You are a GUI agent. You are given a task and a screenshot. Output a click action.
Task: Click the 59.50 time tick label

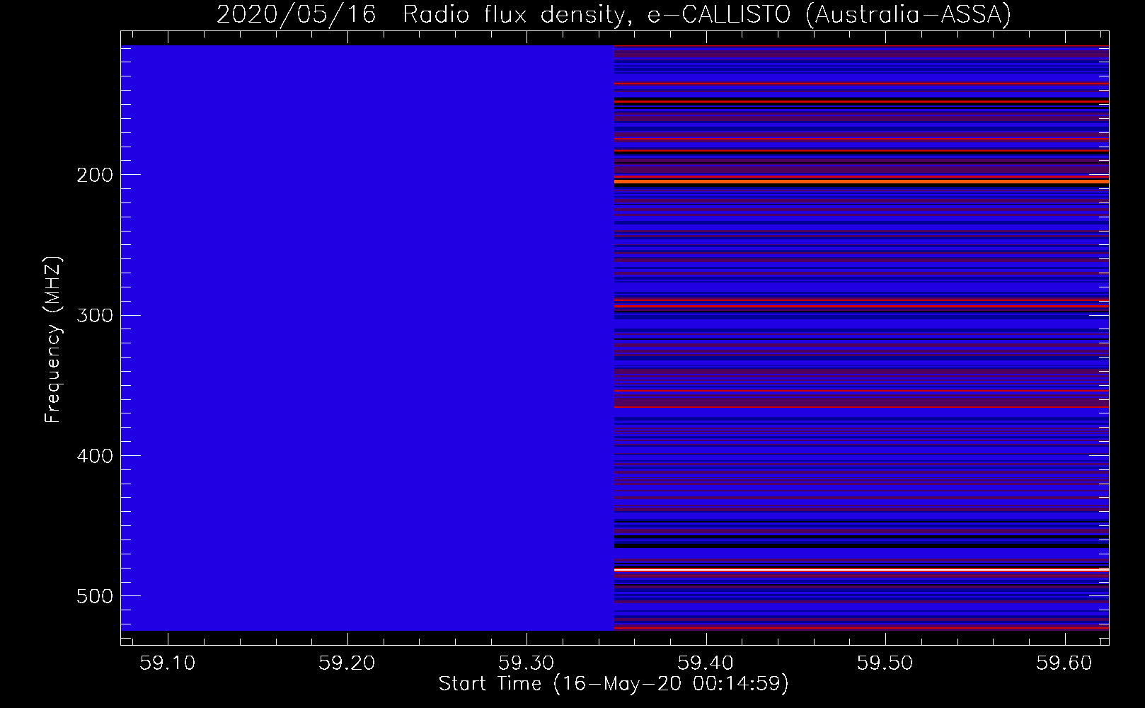point(885,662)
